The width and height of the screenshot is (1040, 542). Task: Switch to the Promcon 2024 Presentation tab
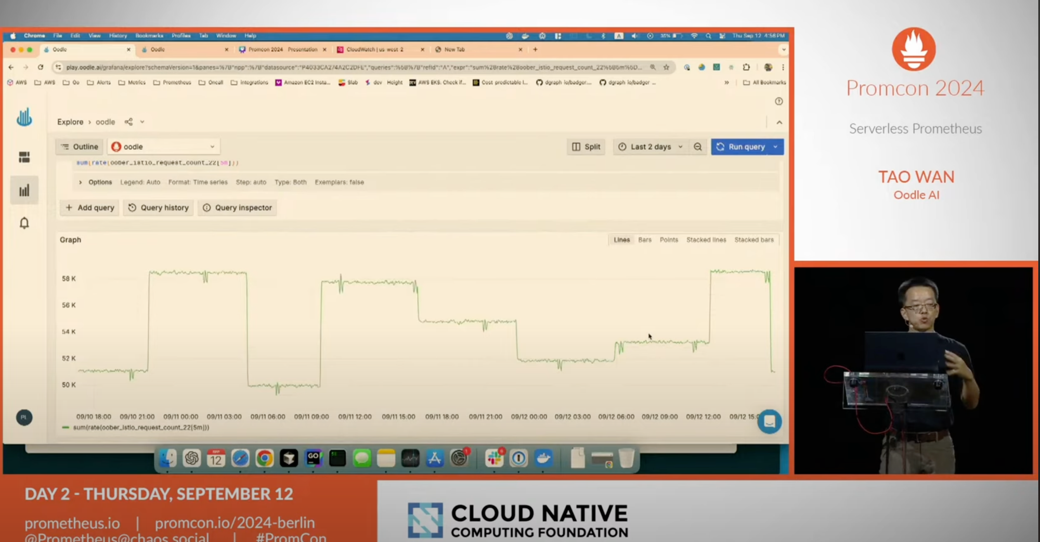click(x=283, y=49)
